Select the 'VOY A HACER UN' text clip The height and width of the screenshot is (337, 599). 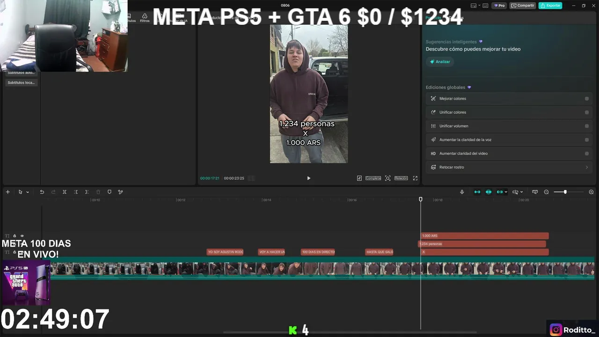271,252
